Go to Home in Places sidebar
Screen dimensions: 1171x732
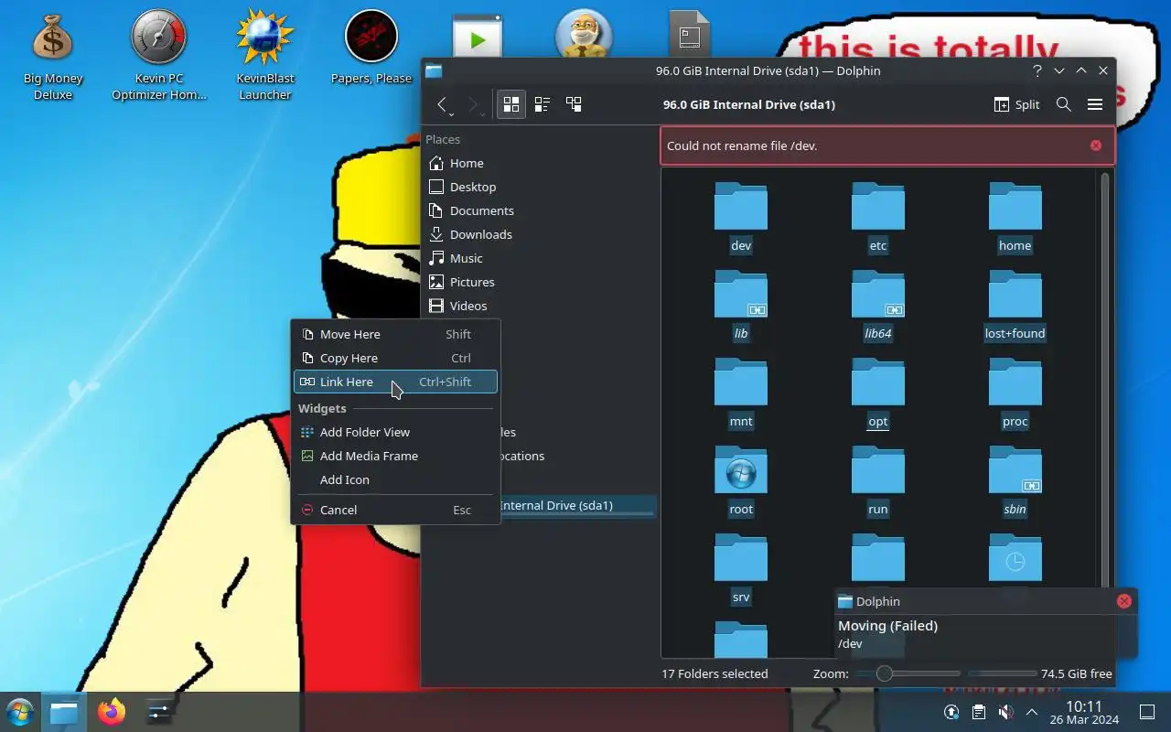point(539,163)
